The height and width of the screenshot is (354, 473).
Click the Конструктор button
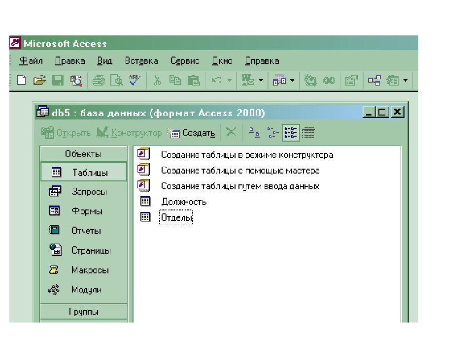point(129,132)
